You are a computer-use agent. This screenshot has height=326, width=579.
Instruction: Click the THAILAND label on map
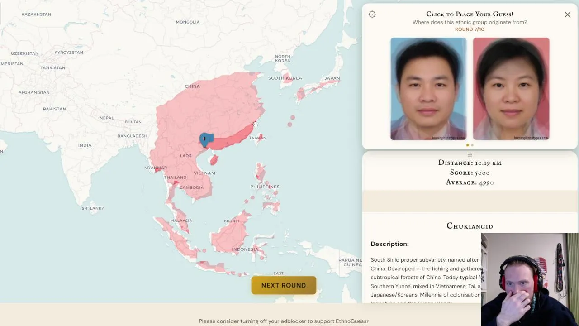pyautogui.click(x=176, y=177)
